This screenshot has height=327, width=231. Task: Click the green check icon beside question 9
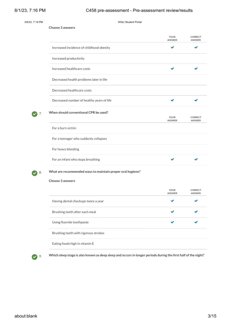click(35, 256)
